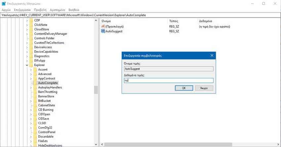Close the Επεξεργασία συμβολοσειράς dialog
Image resolution: width=281 pixels, height=147 pixels.
212,55
